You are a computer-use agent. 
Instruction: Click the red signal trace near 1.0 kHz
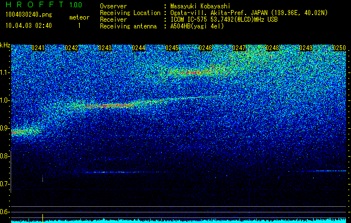tap(108, 105)
